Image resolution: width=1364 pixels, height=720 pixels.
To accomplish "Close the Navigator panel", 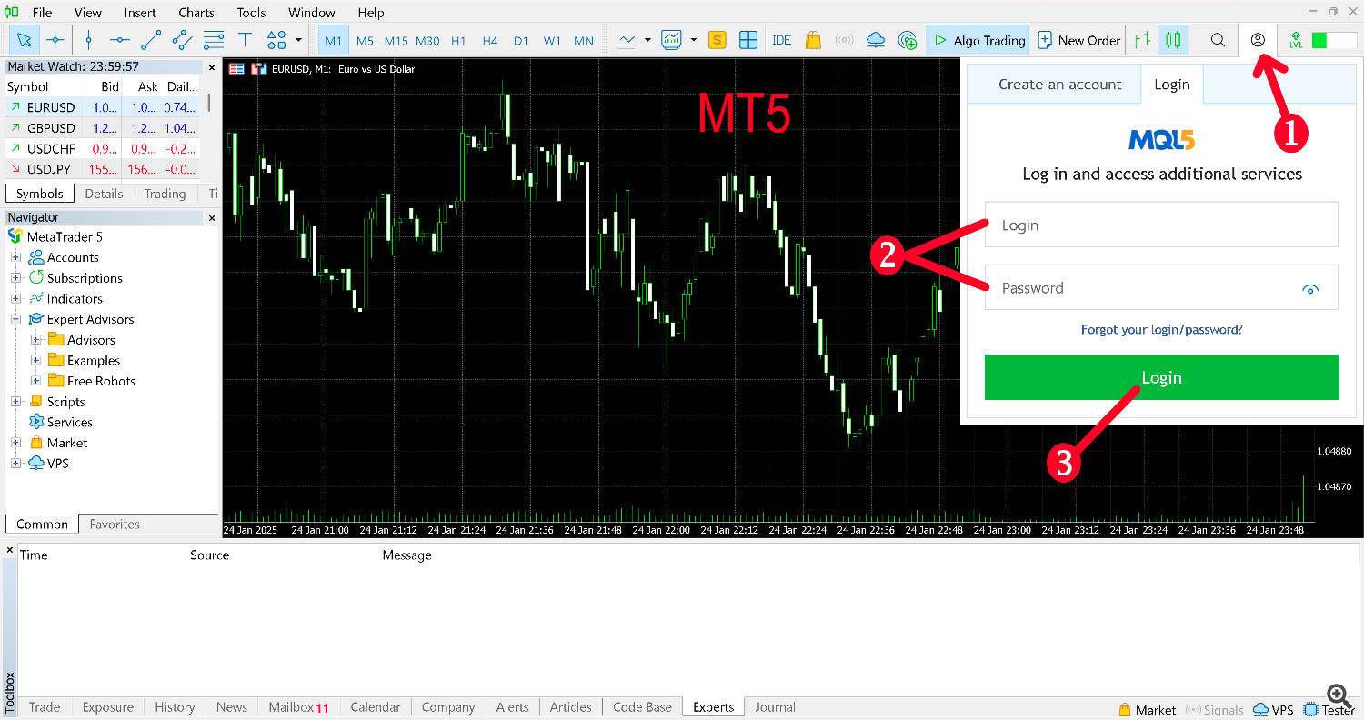I will coord(212,218).
